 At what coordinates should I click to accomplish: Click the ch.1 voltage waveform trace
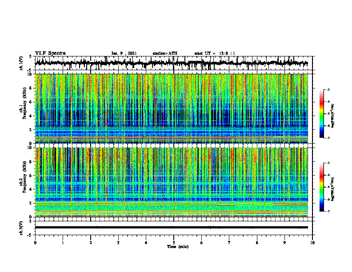point(171,63)
